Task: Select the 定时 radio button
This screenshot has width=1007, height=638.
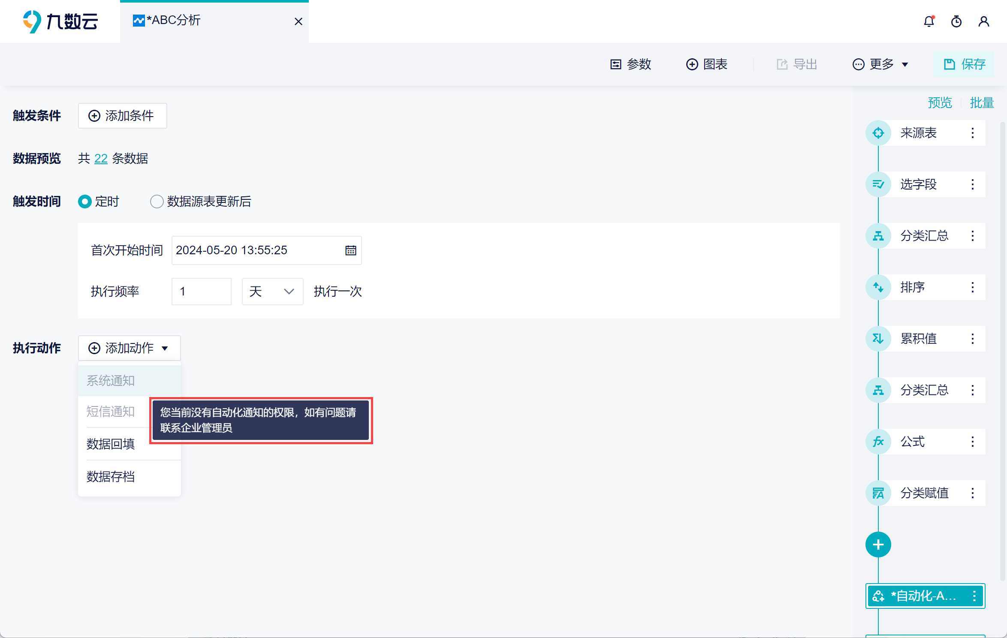Action: (85, 202)
